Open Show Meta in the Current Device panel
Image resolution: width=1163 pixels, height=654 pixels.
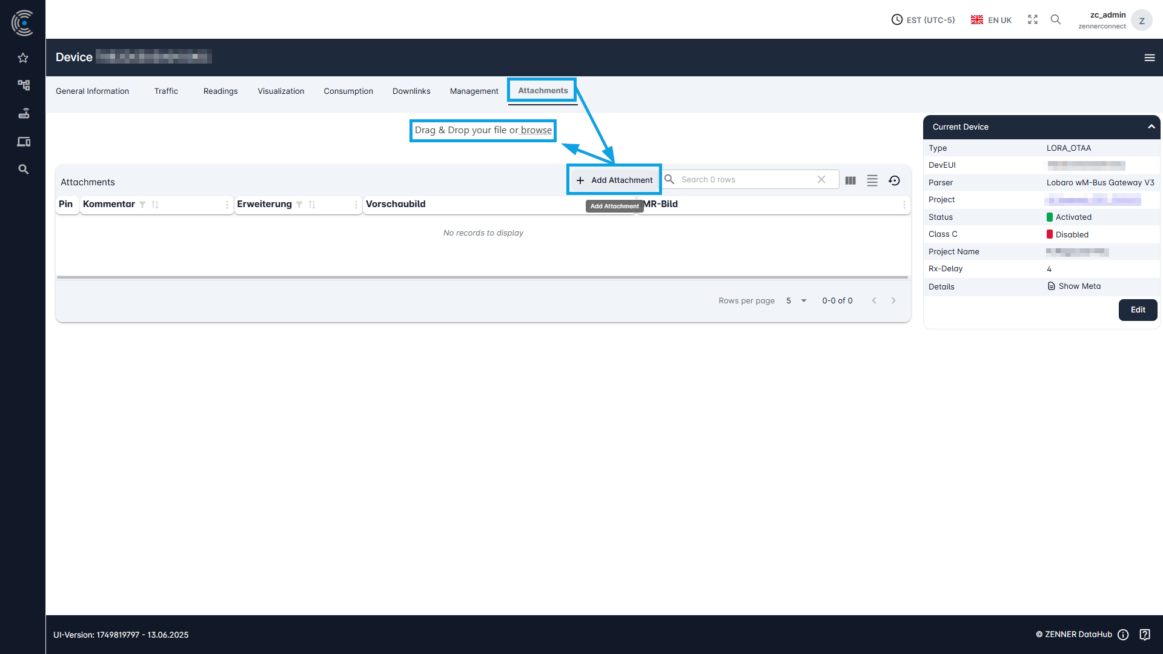(1079, 286)
